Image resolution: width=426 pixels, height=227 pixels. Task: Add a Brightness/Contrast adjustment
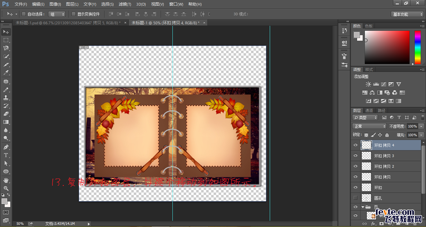(369, 84)
